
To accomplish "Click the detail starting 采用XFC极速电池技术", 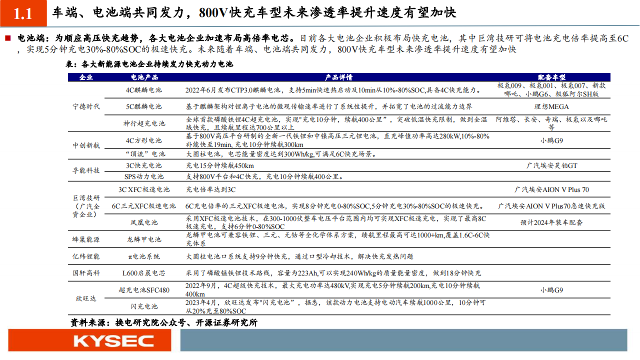I will (x=335, y=222).
